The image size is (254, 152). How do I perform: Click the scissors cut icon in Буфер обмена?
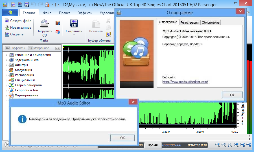(x=108, y=21)
